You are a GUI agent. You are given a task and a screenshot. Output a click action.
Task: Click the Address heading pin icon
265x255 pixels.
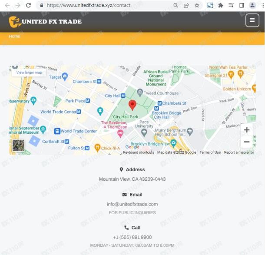[x=121, y=169]
